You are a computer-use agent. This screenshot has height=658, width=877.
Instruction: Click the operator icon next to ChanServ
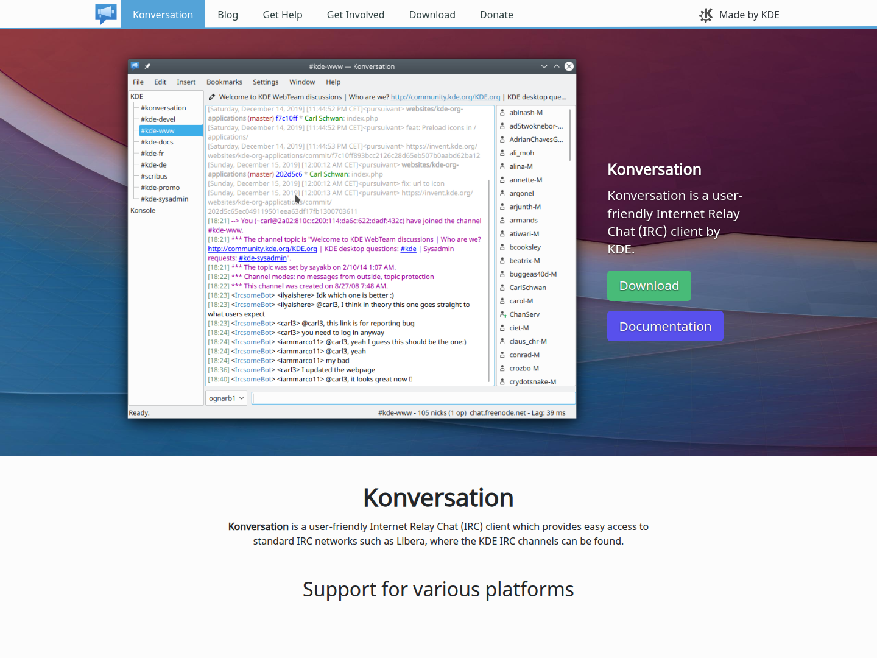[x=503, y=314]
